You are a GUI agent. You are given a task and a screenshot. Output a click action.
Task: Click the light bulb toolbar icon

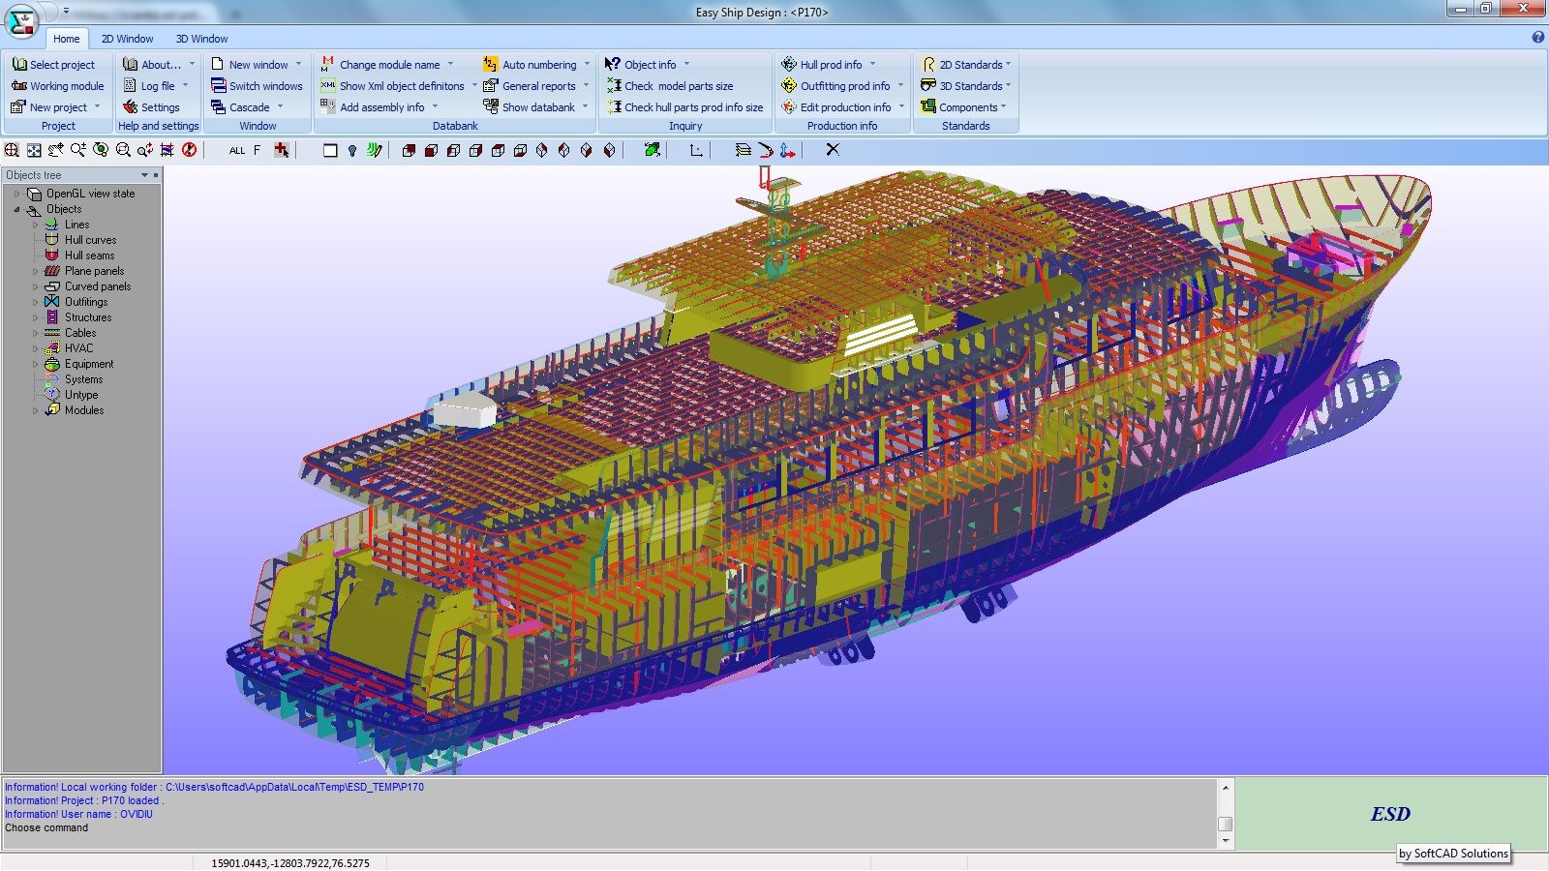click(x=352, y=150)
